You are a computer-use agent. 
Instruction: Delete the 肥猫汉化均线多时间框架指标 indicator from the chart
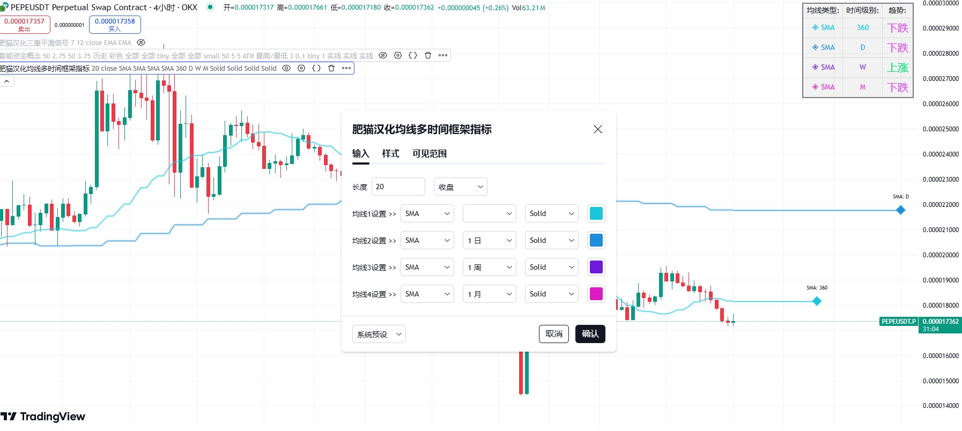[x=331, y=68]
